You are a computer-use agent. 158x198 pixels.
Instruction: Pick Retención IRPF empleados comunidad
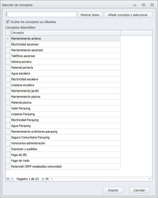[x=65, y=166]
